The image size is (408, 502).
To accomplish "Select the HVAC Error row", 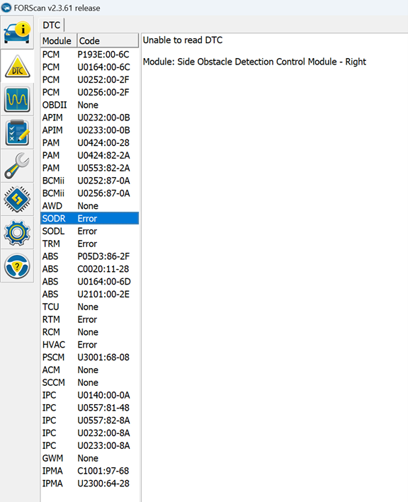I will tap(90, 345).
